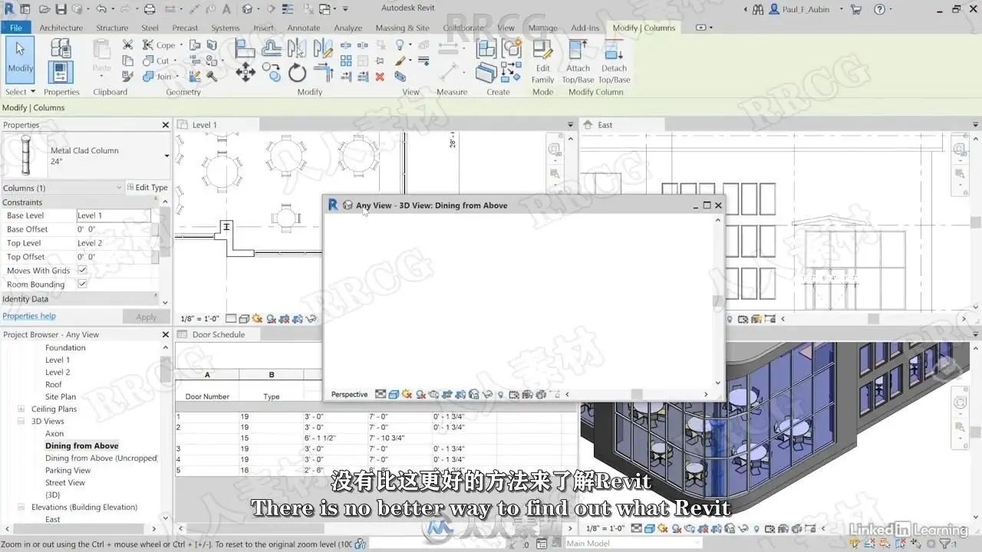Image resolution: width=982 pixels, height=552 pixels.
Task: Open the Columns (1) filter dropdown
Action: [x=119, y=188]
